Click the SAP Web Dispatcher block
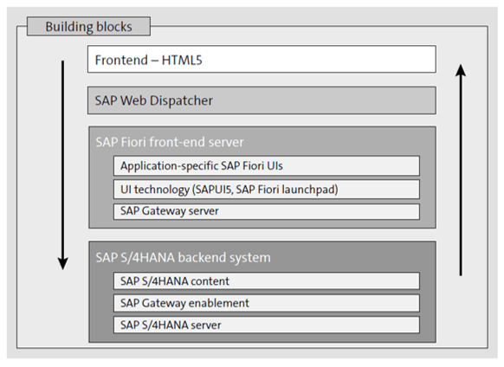The width and height of the screenshot is (504, 367). click(x=262, y=100)
